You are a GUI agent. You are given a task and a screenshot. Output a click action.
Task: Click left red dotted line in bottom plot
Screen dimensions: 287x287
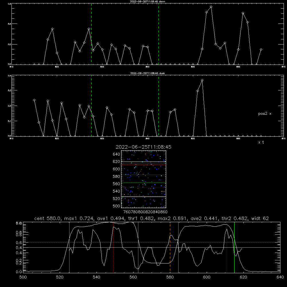113,247
